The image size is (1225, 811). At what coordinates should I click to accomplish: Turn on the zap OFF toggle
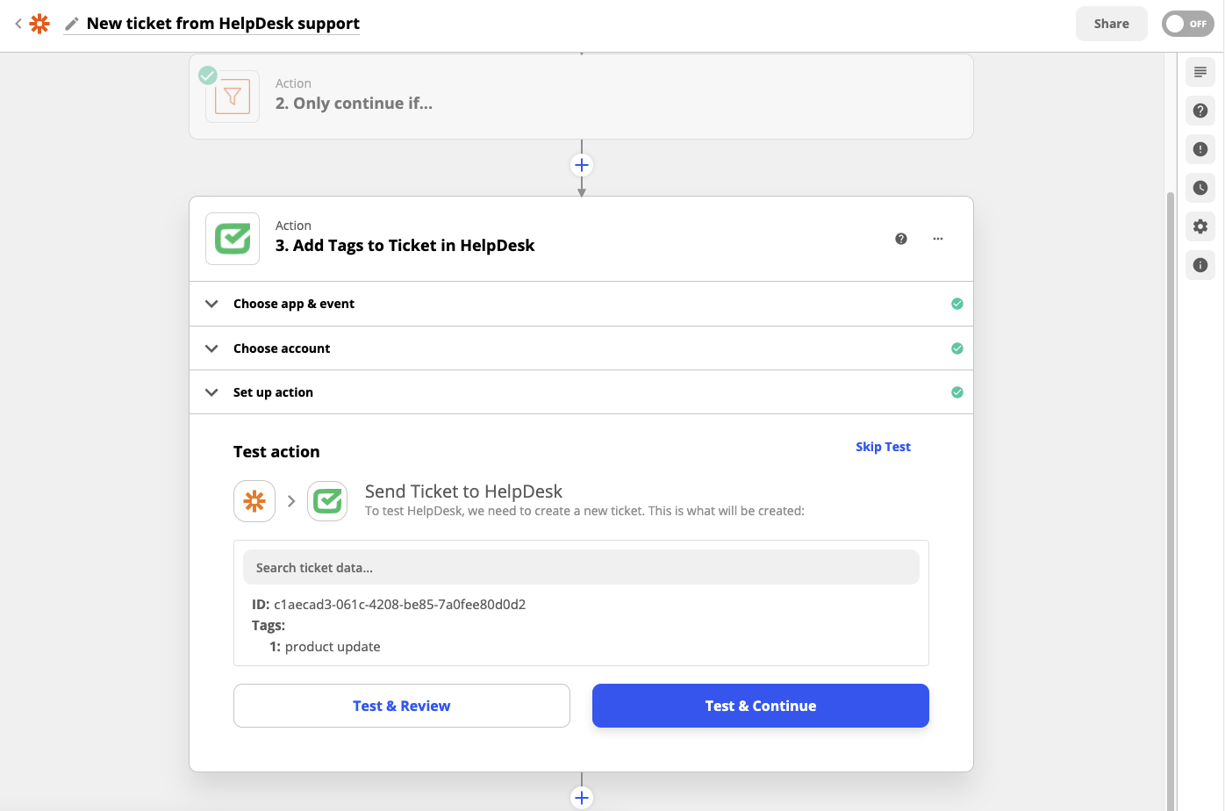coord(1187,24)
